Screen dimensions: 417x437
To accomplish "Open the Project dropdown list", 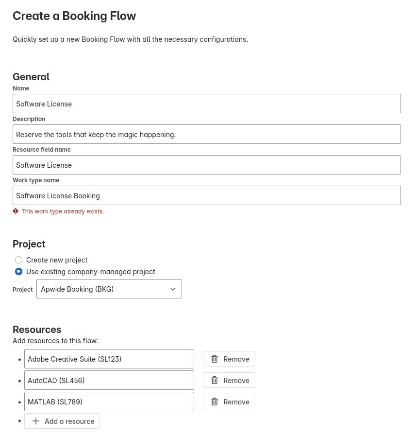I will pyautogui.click(x=109, y=289).
